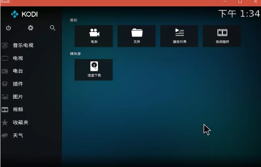Click the music note icon beside 音乐电视
Viewport: 261px width, 167px height.
pos(5,46)
